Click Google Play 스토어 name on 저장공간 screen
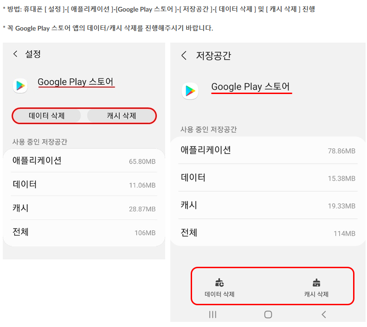Image resolution: width=367 pixels, height=327 pixels. point(251,87)
